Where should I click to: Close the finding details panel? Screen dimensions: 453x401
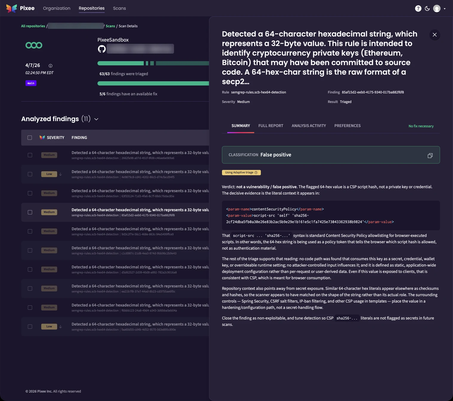[x=435, y=35]
